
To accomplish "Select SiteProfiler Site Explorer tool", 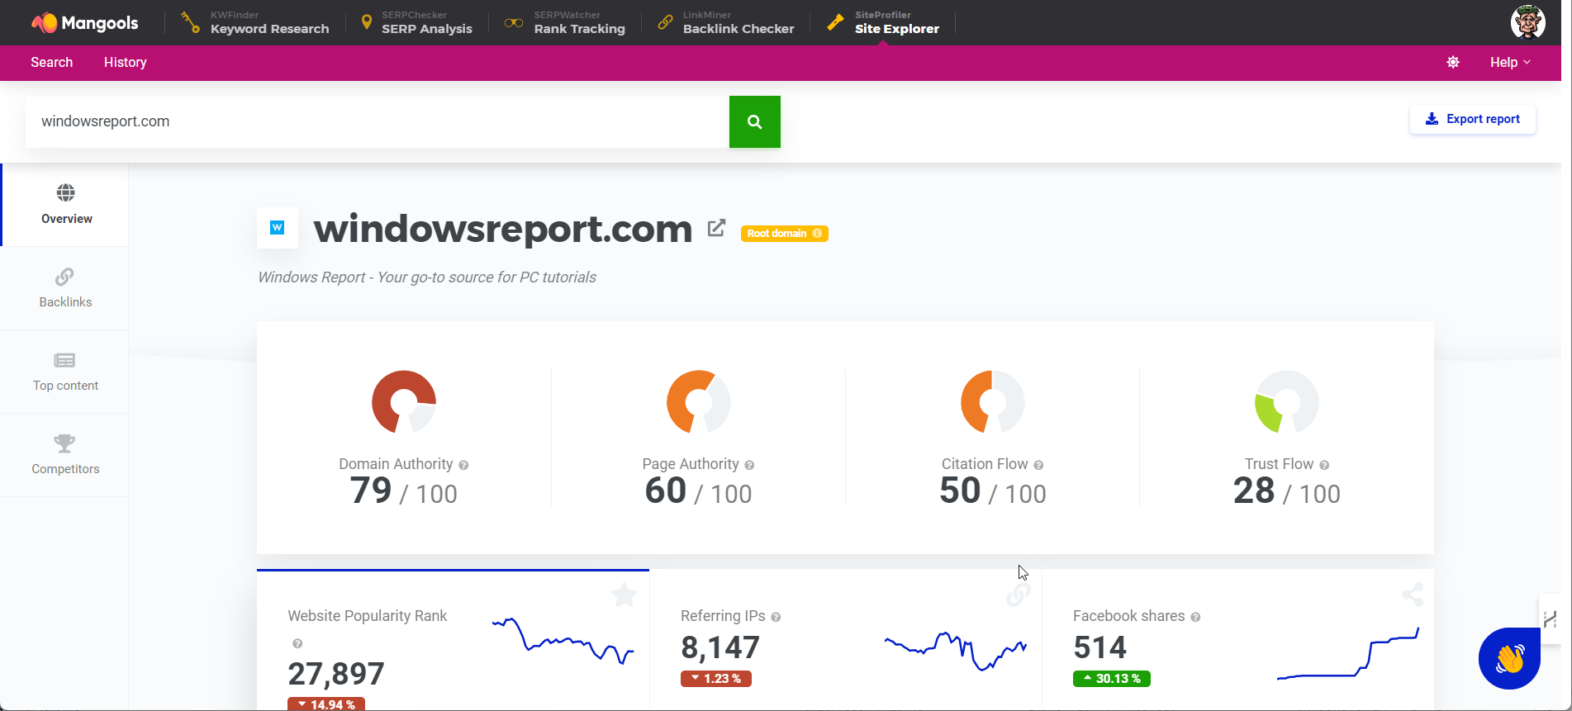I will [883, 23].
